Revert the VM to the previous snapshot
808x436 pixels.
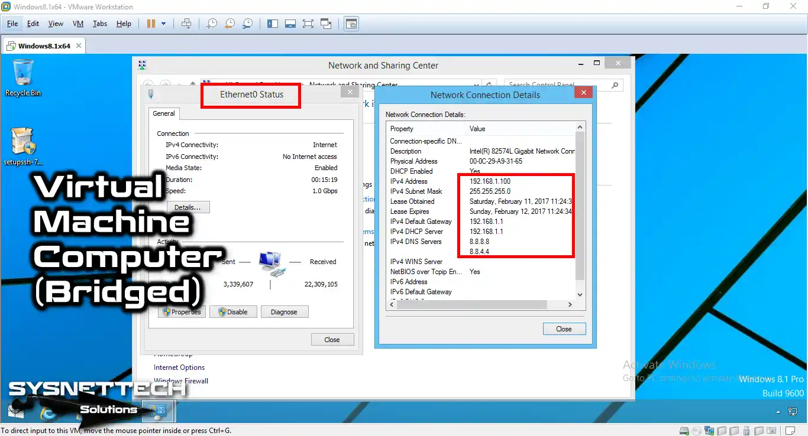(230, 24)
